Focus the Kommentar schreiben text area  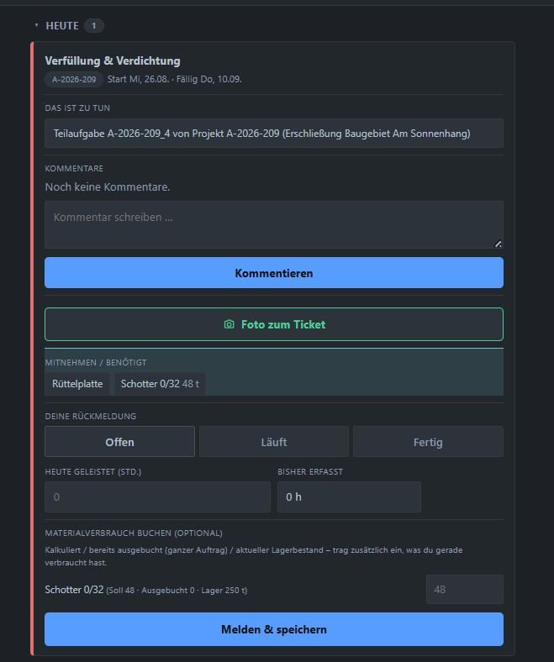274,224
